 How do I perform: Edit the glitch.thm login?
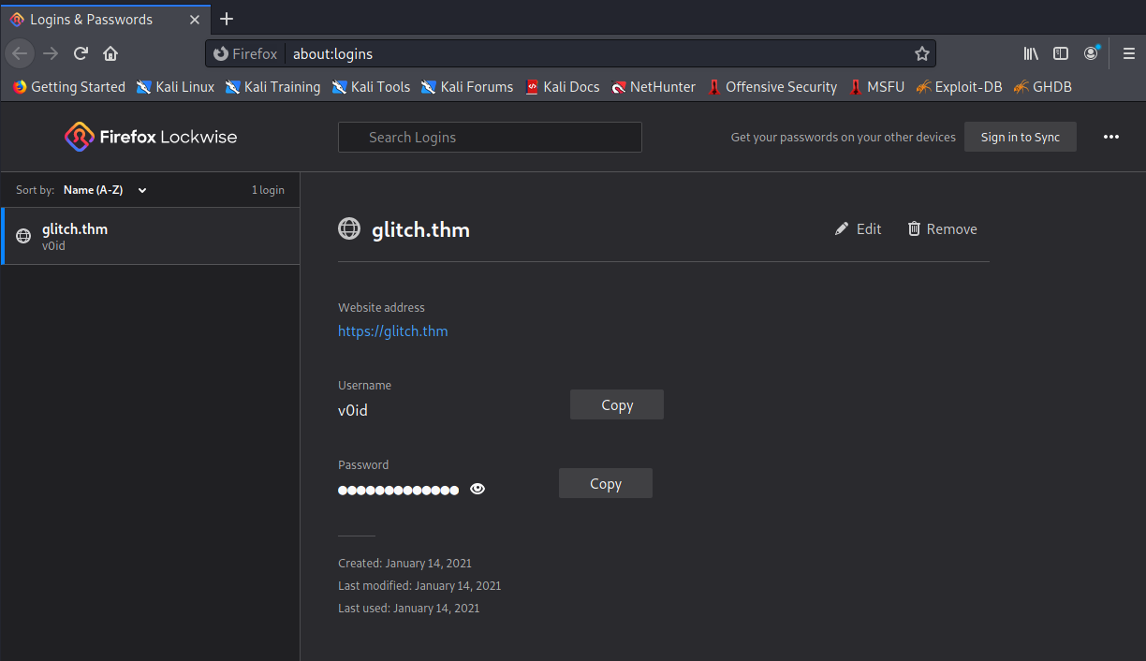pyautogui.click(x=859, y=229)
